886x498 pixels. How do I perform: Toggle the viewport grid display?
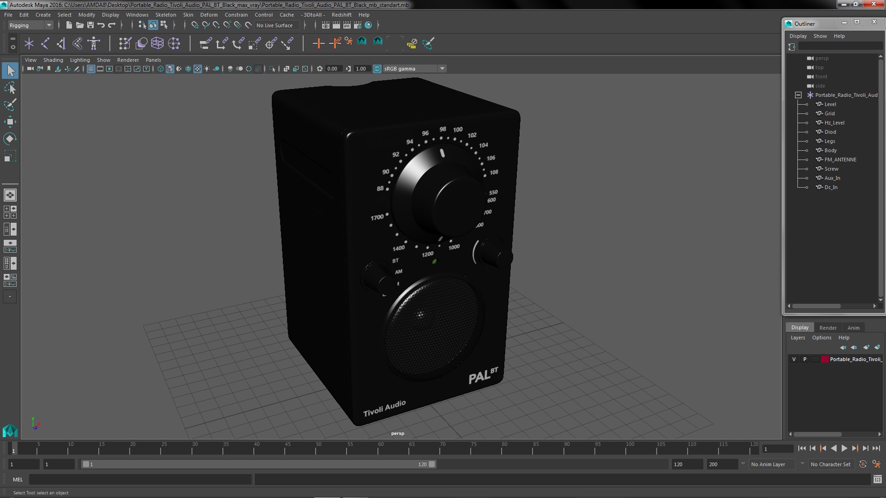[91, 69]
